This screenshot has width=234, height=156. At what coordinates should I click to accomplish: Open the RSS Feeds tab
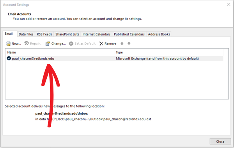tap(45, 34)
